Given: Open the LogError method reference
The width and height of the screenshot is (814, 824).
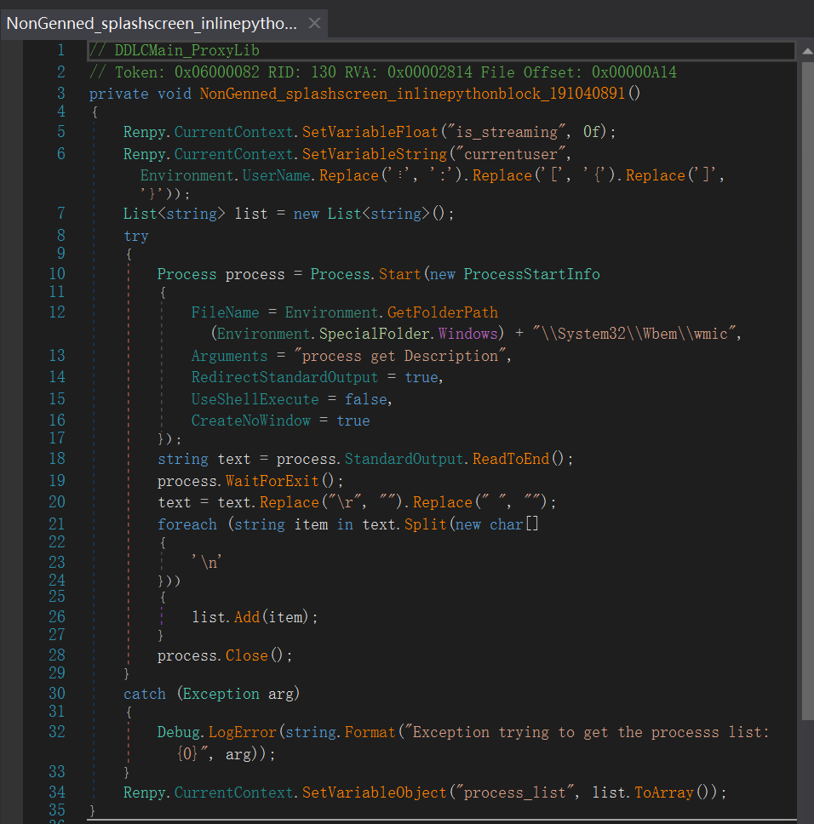Looking at the screenshot, I should coord(242,732).
